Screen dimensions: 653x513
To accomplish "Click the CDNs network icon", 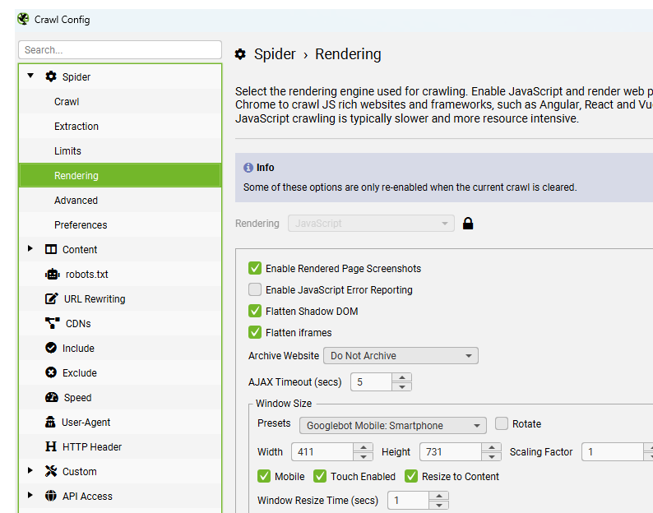I will pyautogui.click(x=52, y=324).
